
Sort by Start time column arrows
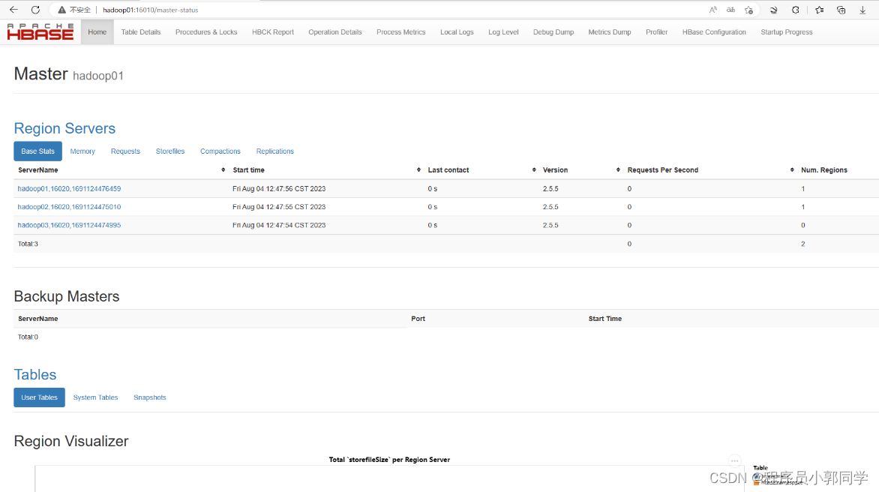coord(418,169)
